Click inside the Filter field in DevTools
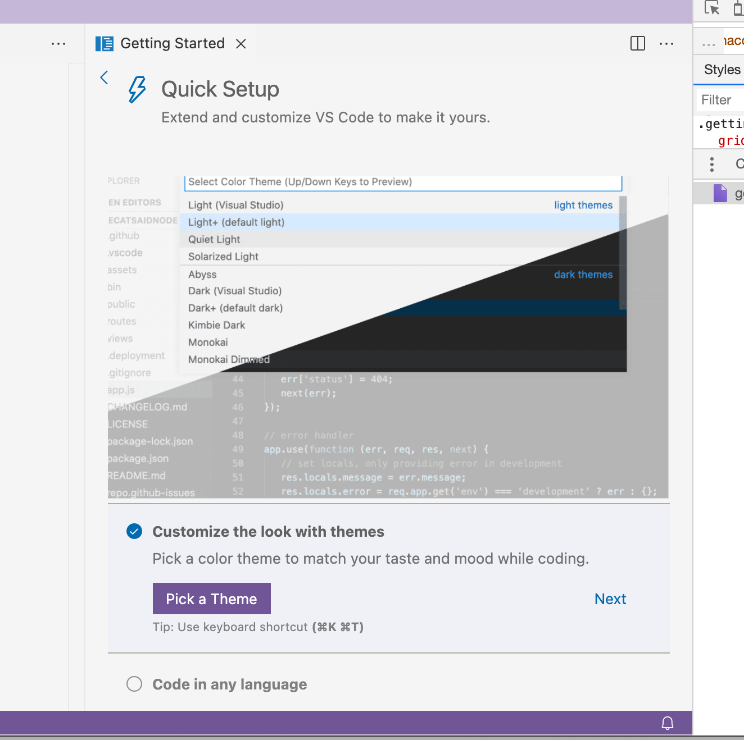Image resolution: width=744 pixels, height=740 pixels. 719,99
